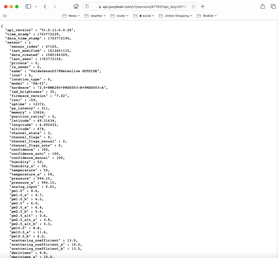Screen dimensions: 278x258
Task: Toggle the Safari sidebar button
Action: pos(28,7)
